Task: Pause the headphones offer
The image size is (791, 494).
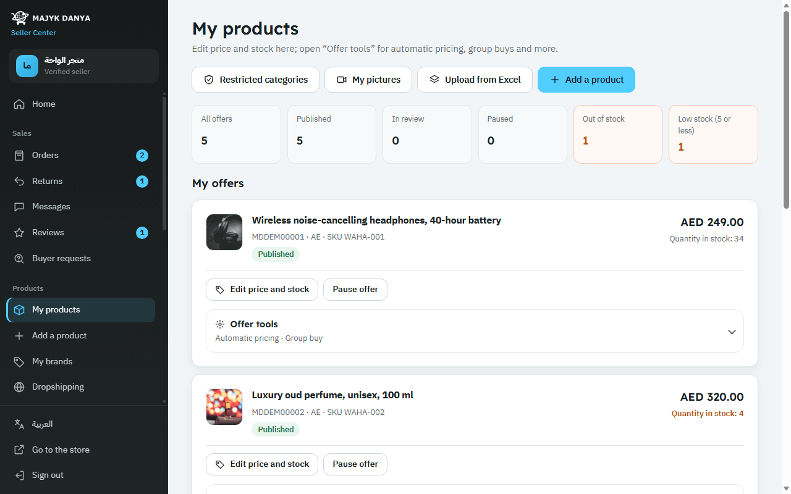Action: (x=355, y=290)
